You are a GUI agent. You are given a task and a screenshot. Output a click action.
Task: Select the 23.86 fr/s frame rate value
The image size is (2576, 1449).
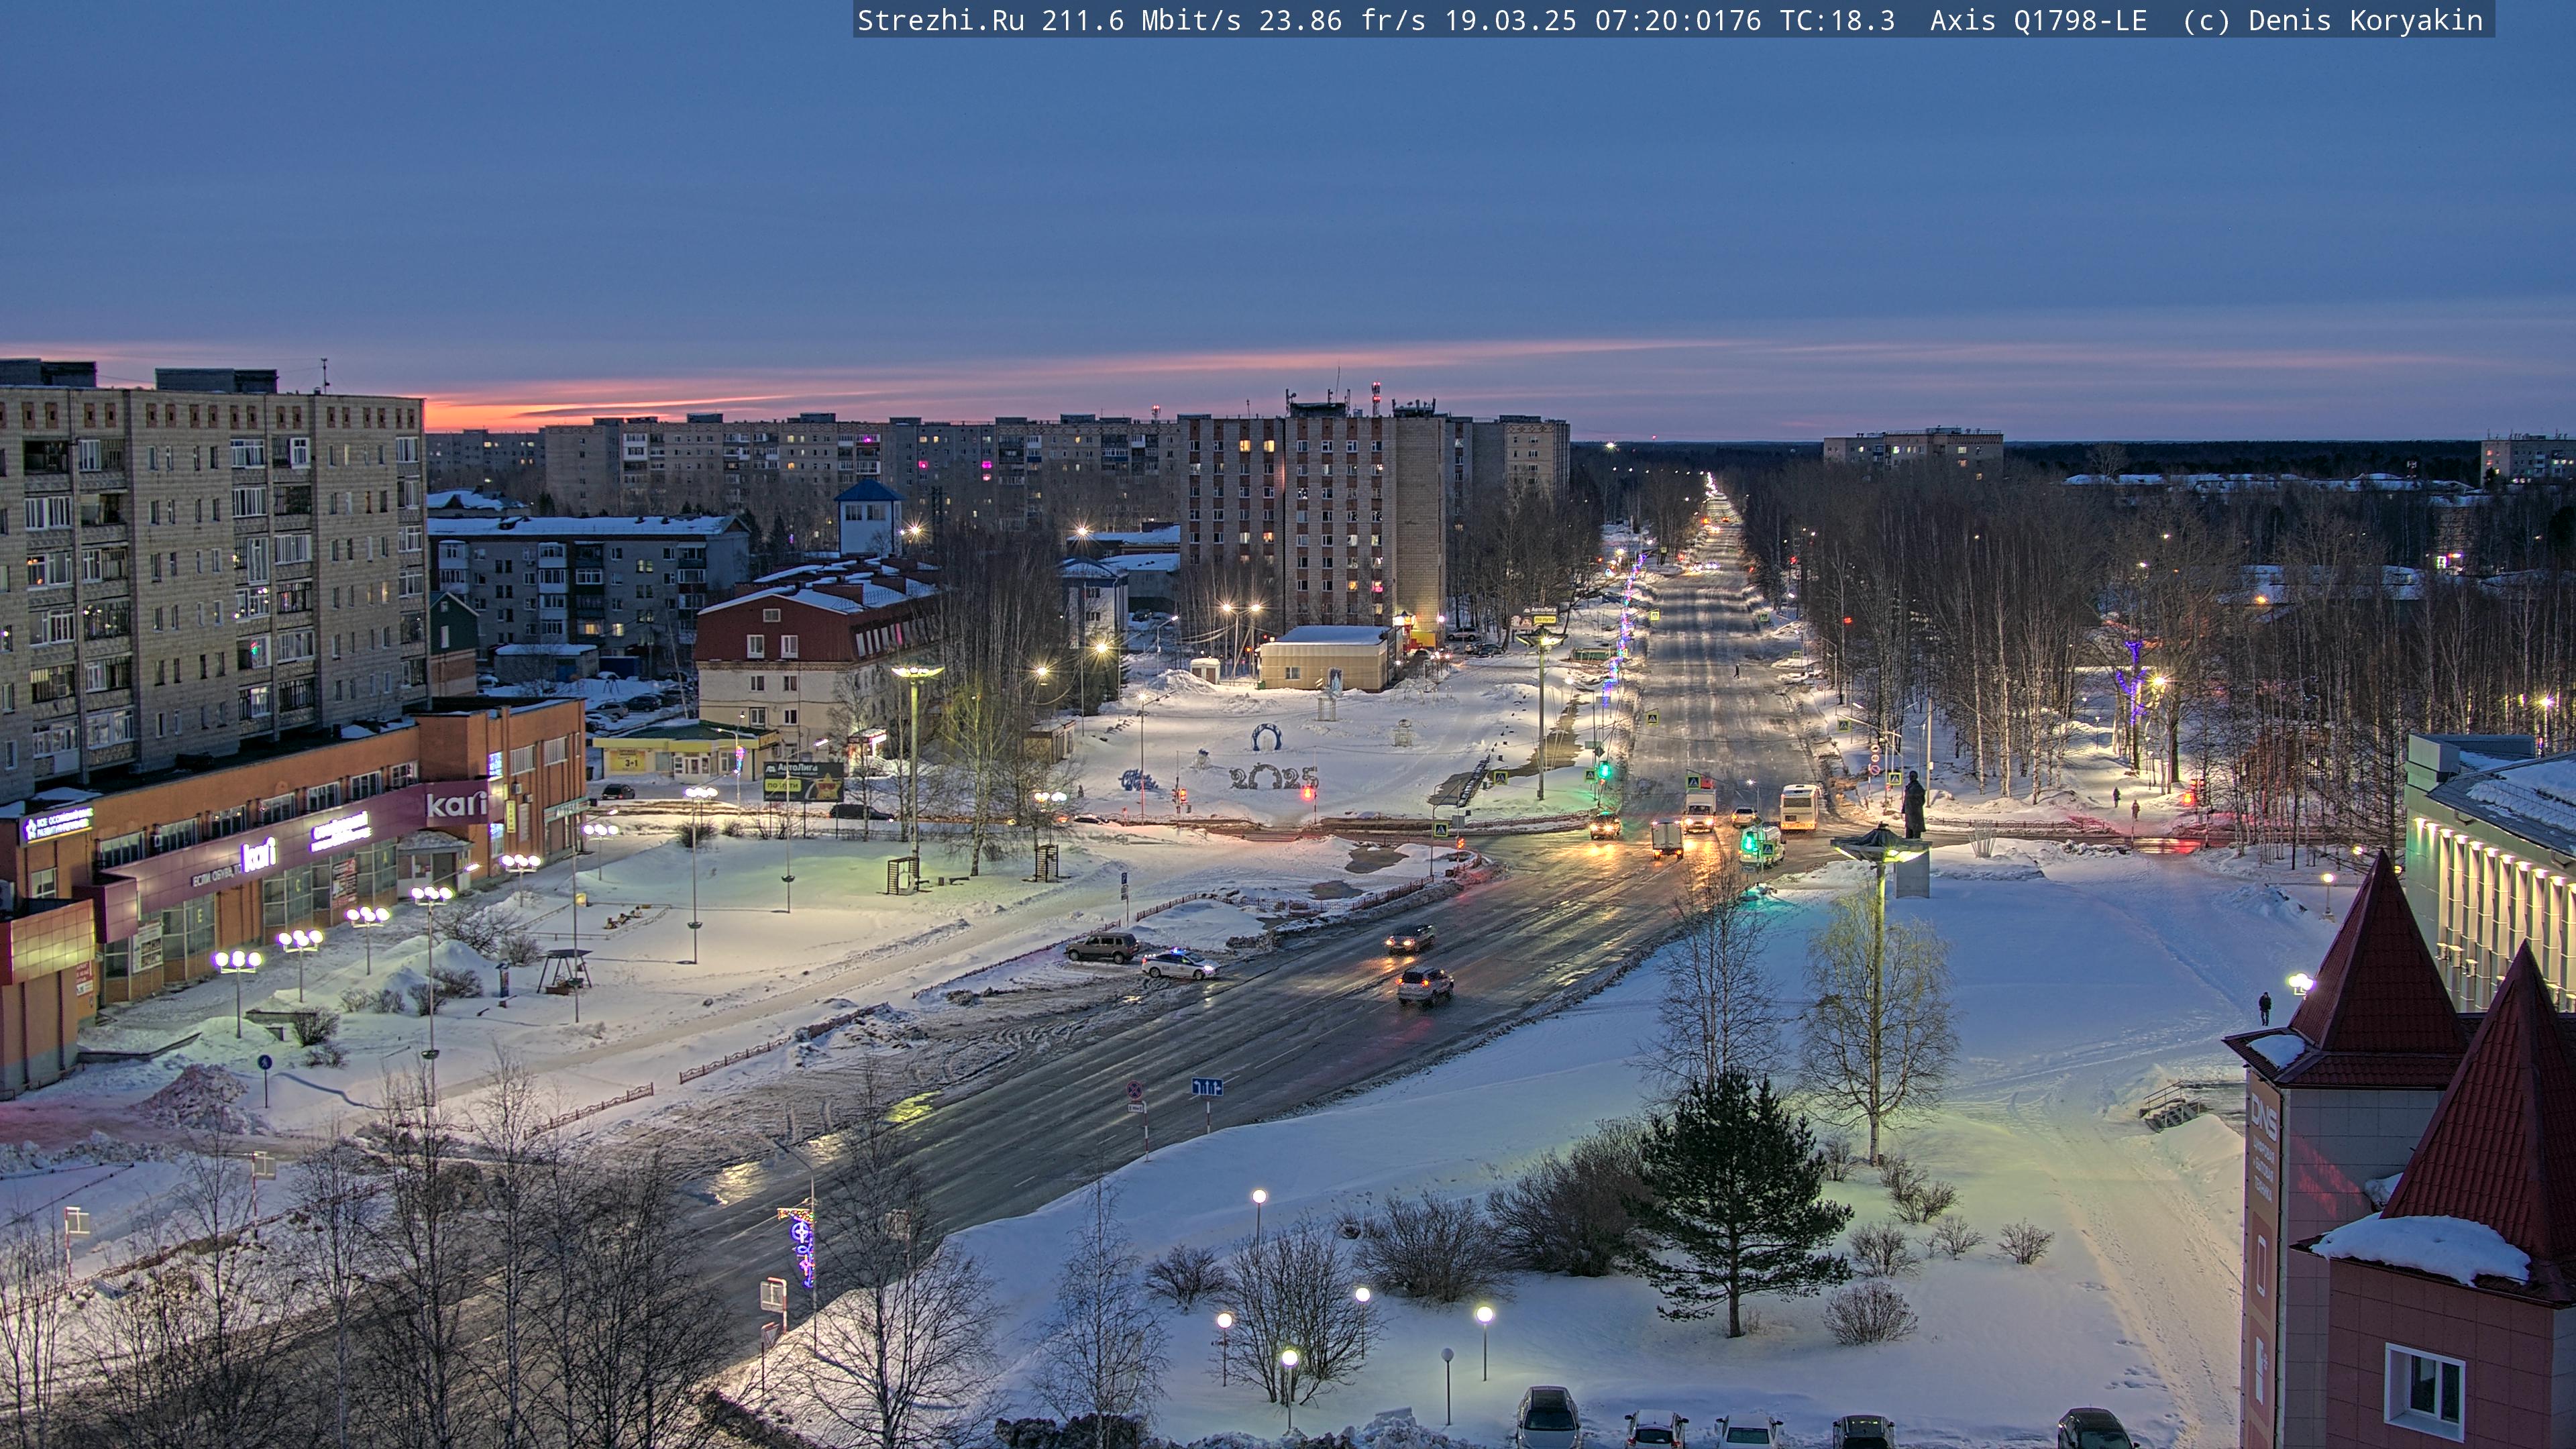point(1341,20)
